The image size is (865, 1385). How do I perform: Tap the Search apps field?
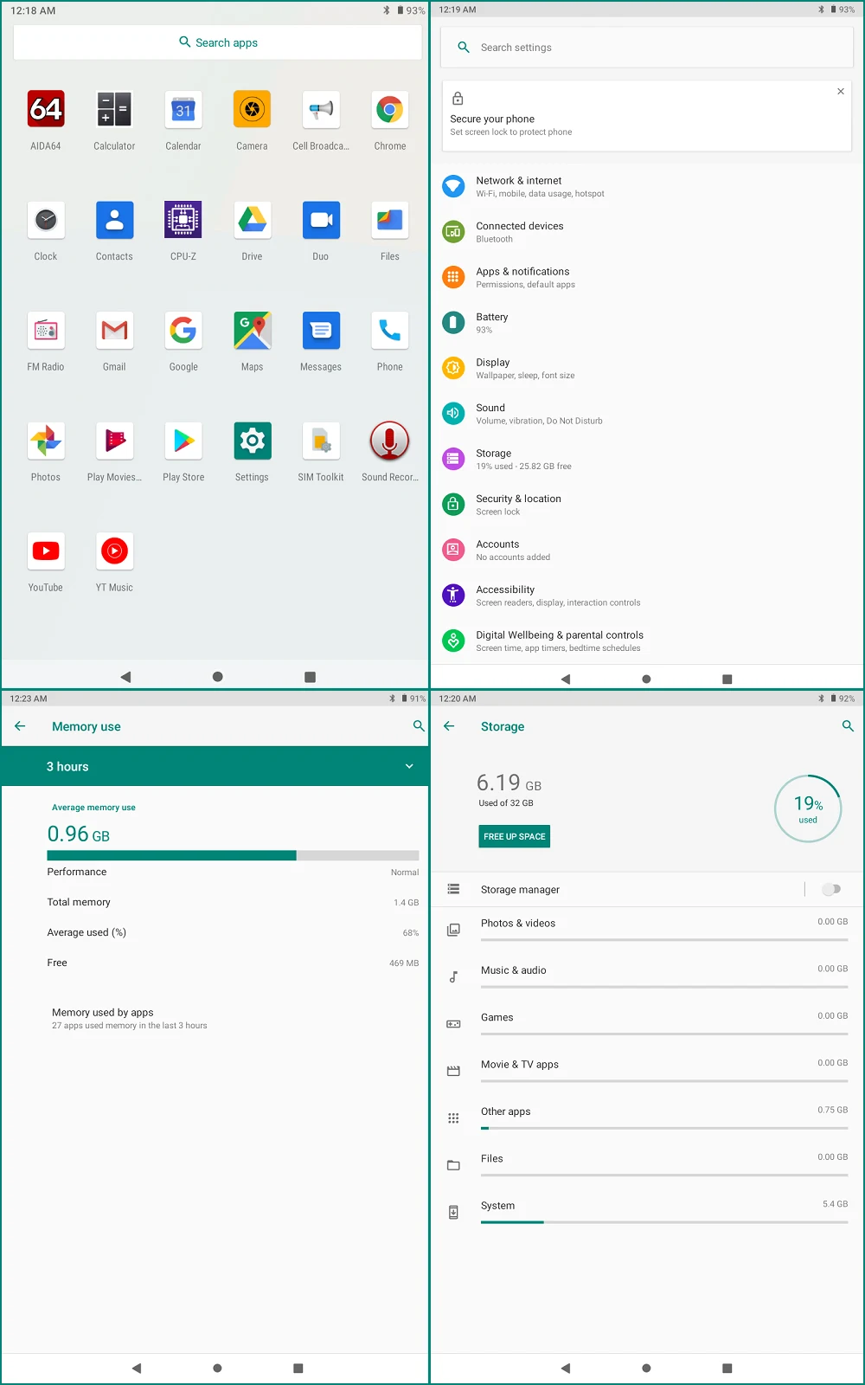pos(218,42)
